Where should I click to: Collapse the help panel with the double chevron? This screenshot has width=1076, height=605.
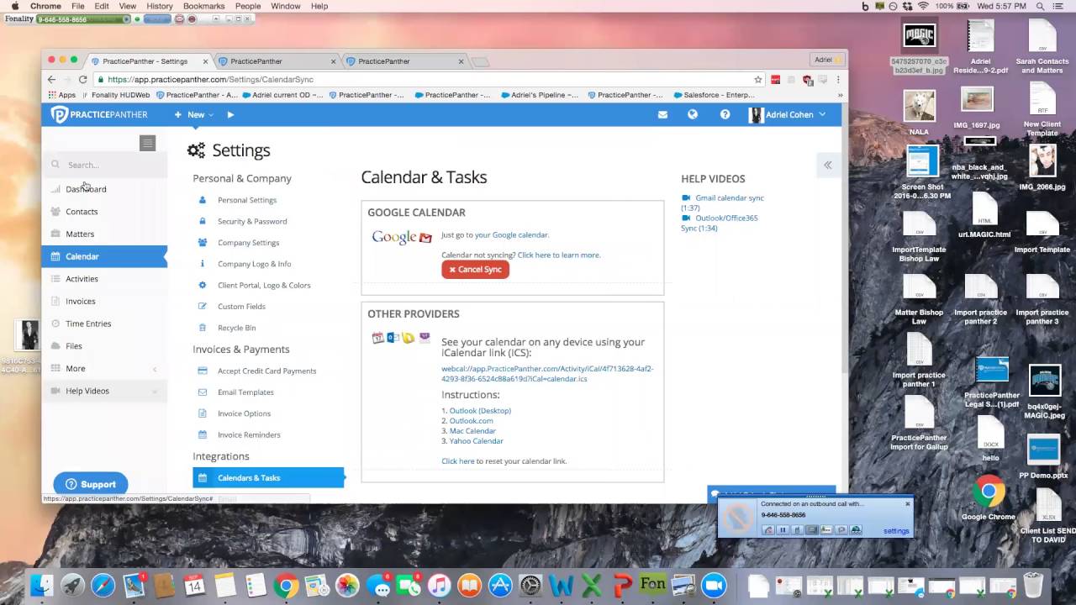point(828,165)
